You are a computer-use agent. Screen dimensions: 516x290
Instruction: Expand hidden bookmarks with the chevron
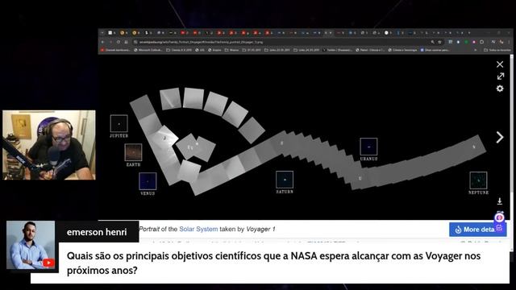tap(475, 50)
